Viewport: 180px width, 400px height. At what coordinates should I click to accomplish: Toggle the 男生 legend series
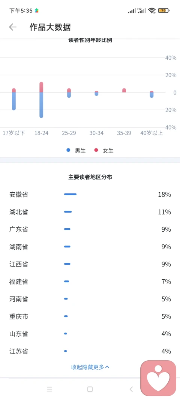[x=76, y=150]
